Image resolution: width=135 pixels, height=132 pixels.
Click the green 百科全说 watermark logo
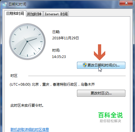pyautogui.click(x=111, y=115)
